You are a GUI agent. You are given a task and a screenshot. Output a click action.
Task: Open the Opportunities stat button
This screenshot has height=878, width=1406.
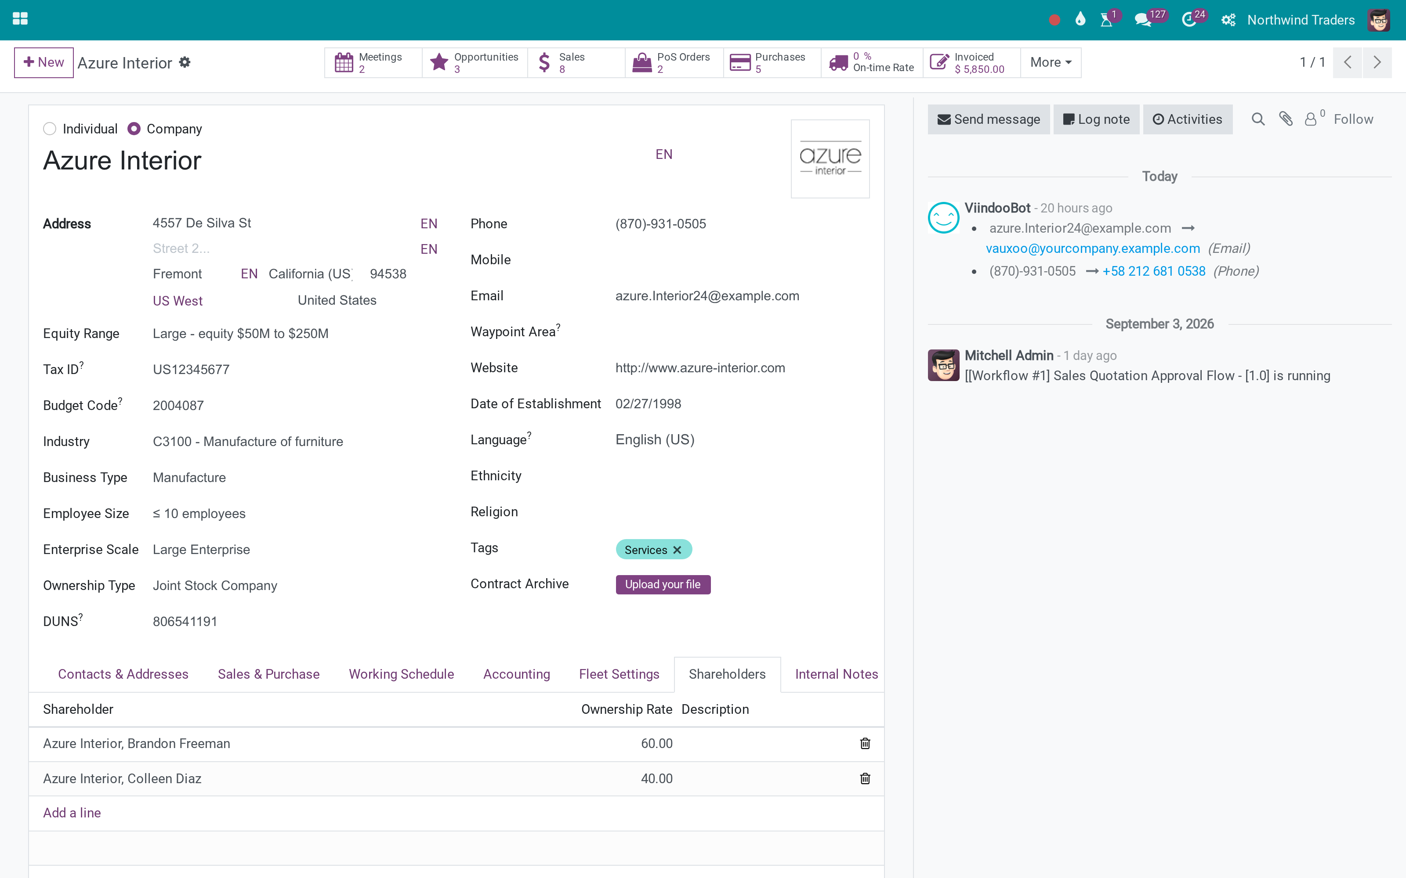(475, 62)
